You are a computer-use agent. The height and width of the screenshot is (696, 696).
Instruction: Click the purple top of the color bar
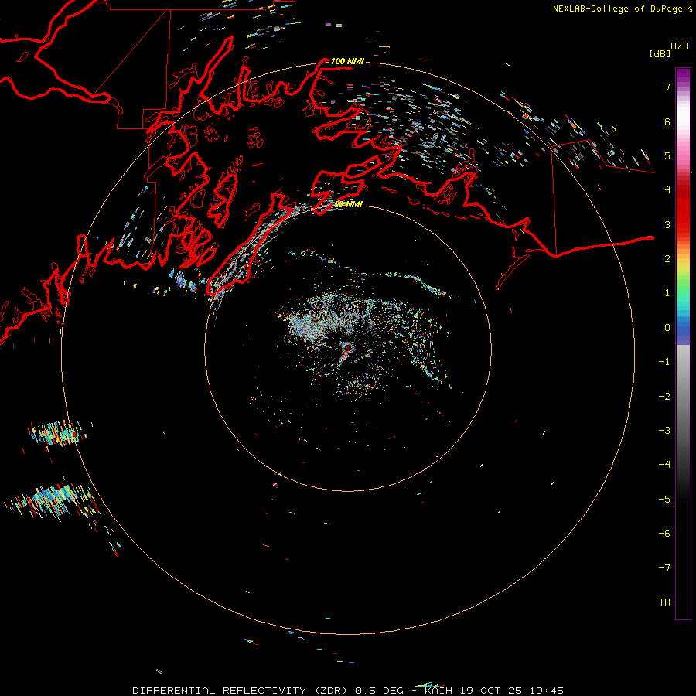[683, 74]
